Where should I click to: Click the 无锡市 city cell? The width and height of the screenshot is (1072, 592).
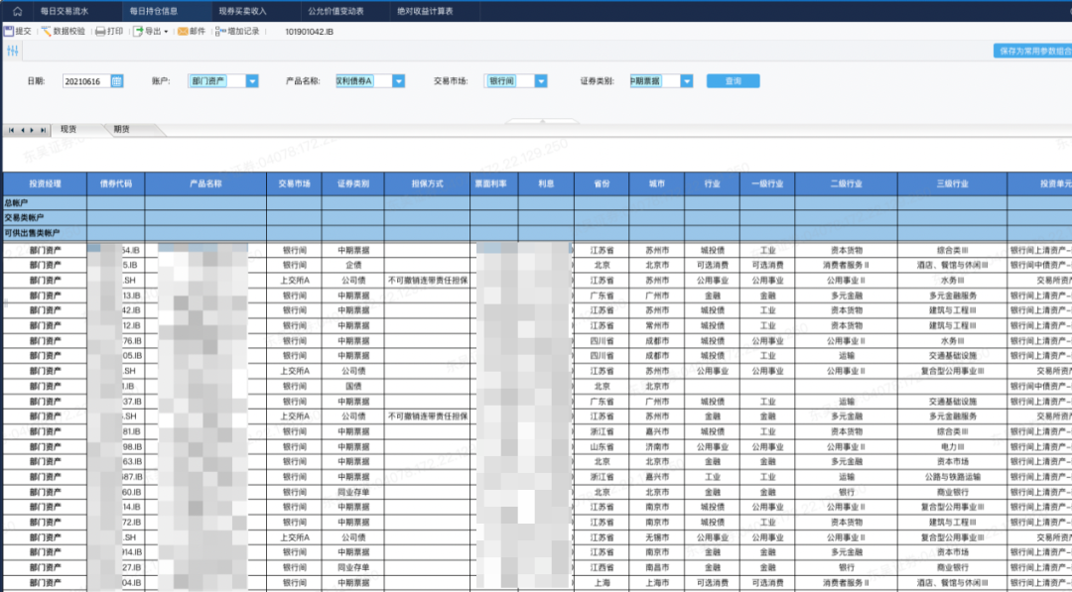click(657, 536)
